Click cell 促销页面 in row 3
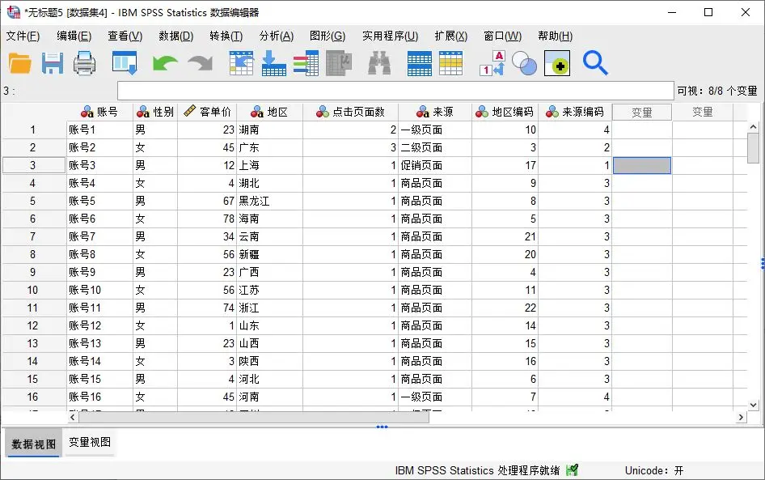 (x=435, y=165)
